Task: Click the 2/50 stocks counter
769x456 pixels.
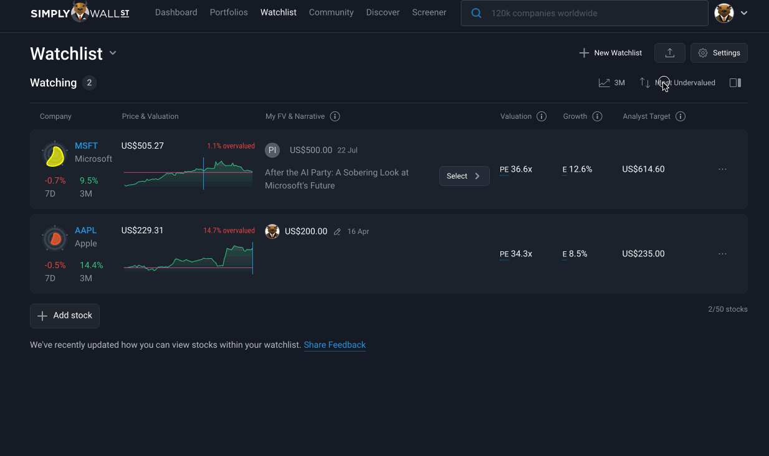Action: pos(728,309)
